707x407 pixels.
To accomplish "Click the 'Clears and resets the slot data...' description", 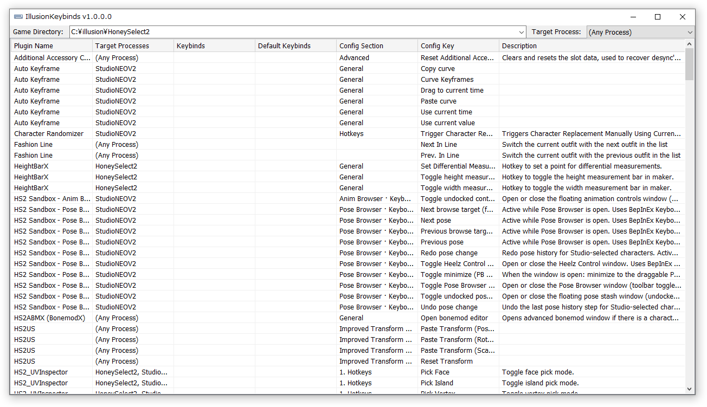I will (x=592, y=58).
